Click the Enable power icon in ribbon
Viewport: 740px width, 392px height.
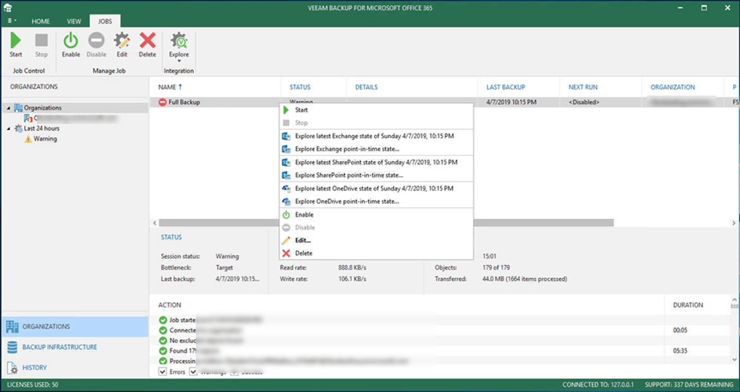(x=71, y=41)
